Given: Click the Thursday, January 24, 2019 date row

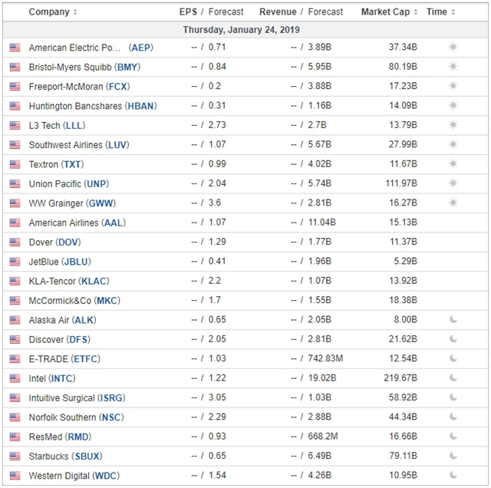Looking at the screenshot, I should 242,30.
